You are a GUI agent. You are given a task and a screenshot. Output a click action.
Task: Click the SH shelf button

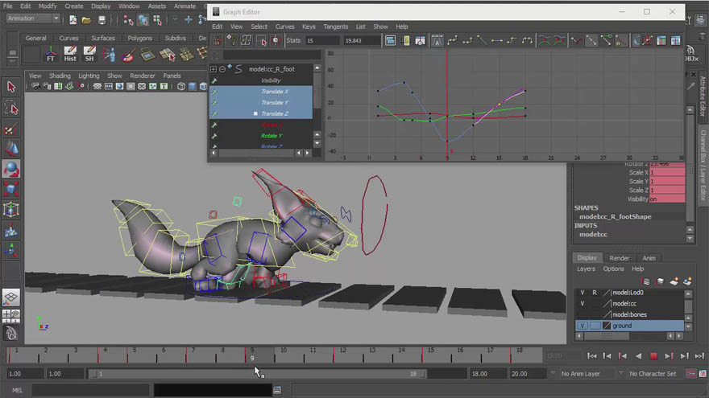89,54
